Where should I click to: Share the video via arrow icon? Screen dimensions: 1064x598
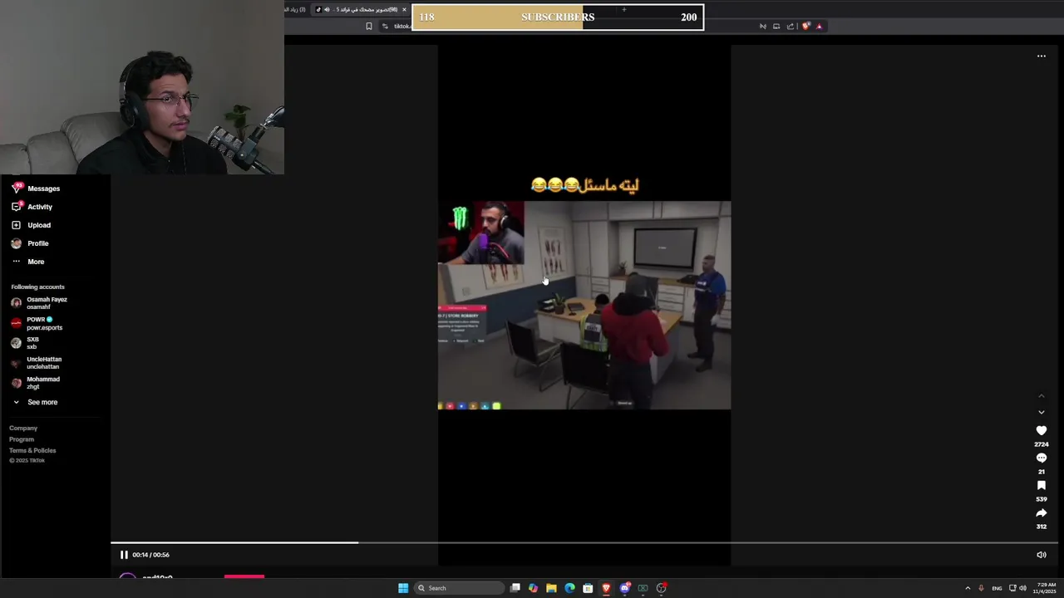click(x=1042, y=512)
